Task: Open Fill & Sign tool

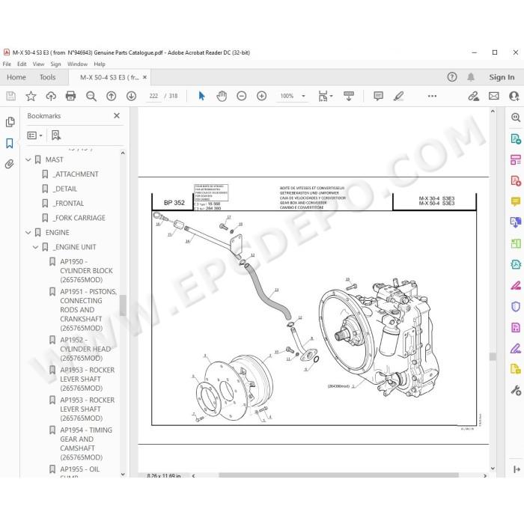Action: pyautogui.click(x=516, y=349)
